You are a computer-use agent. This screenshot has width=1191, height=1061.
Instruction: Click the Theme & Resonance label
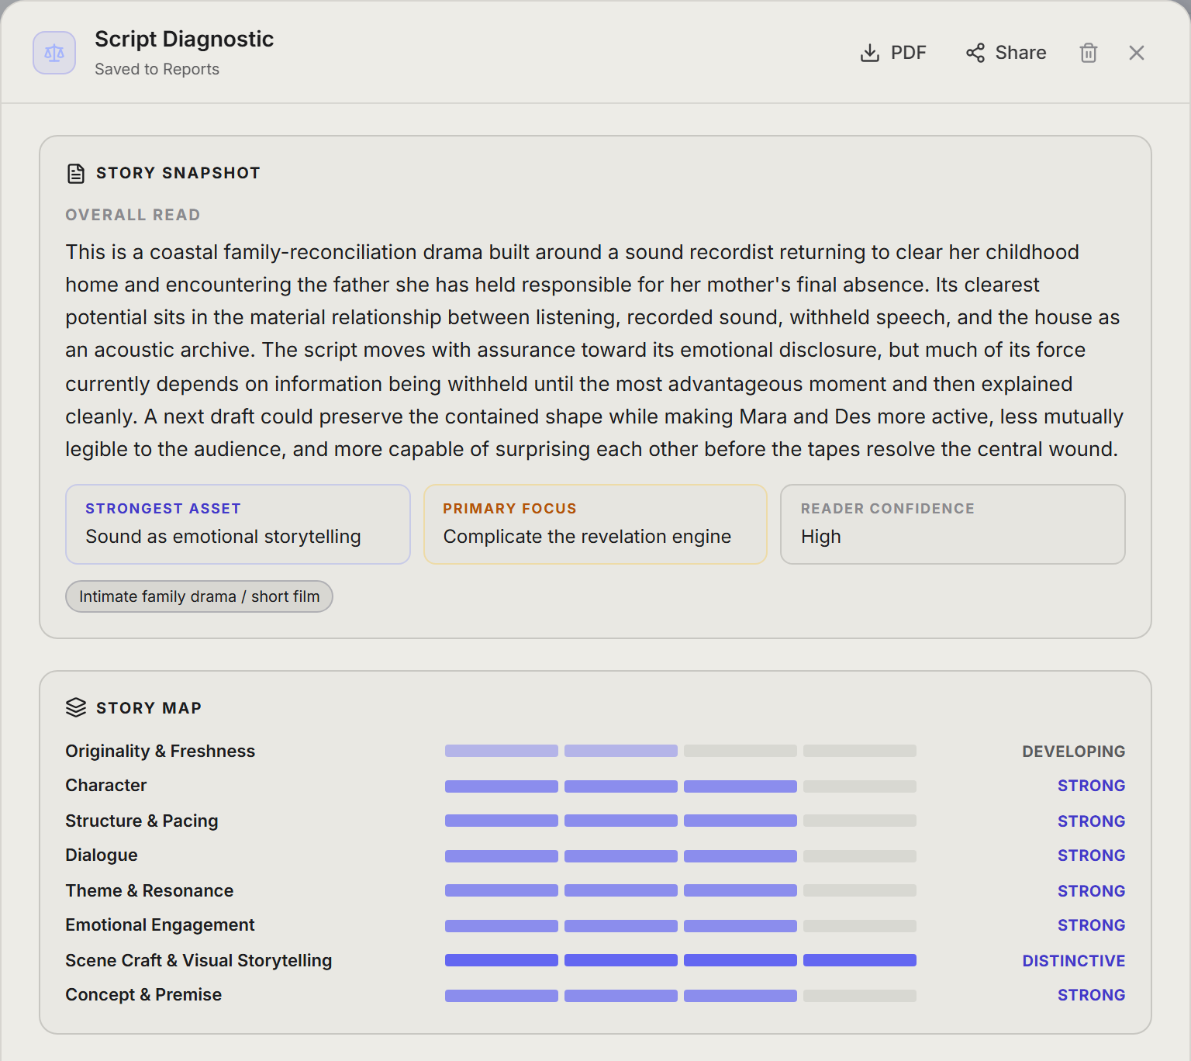149,890
